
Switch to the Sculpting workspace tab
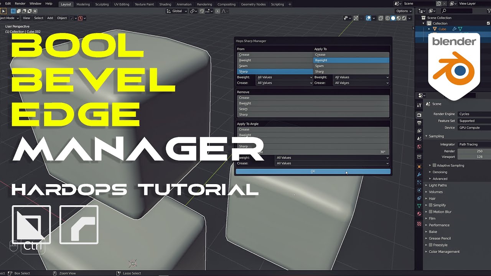tap(102, 4)
